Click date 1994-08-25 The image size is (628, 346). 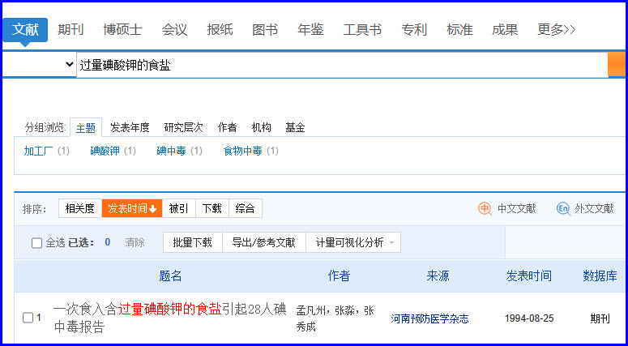[x=529, y=318]
